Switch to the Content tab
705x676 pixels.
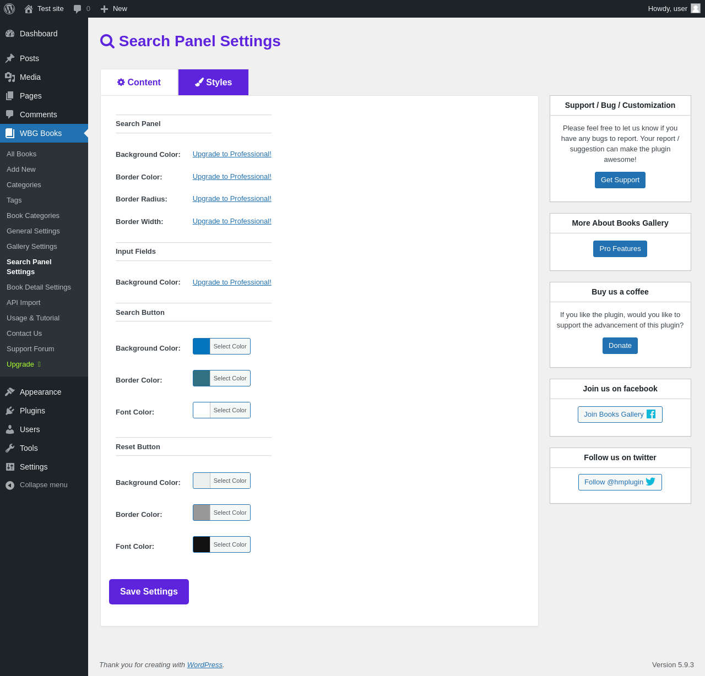[139, 83]
